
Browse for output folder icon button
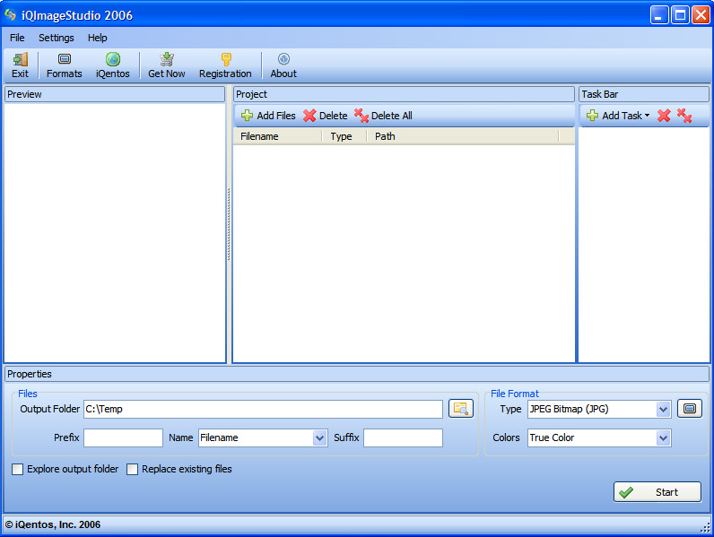(461, 409)
